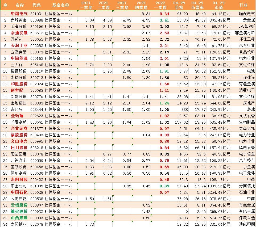Select the stock name 诺德股份
The height and width of the screenshot is (227, 256).
[x=19, y=71]
